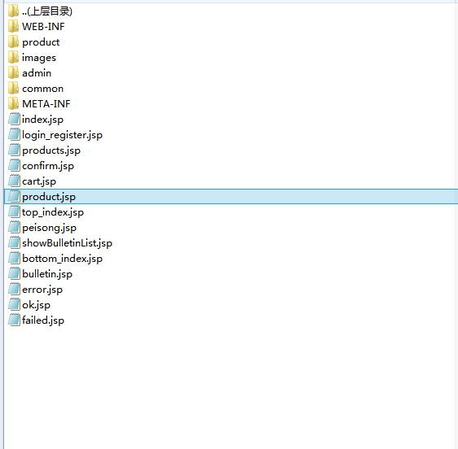Screen dimensions: 458x449
Task: Click the index.jsp file icon
Action: 14,120
